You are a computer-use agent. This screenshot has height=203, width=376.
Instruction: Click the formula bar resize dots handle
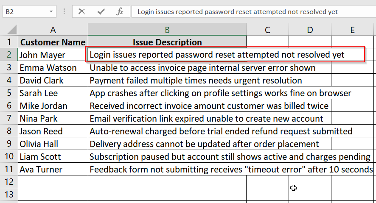(x=64, y=11)
